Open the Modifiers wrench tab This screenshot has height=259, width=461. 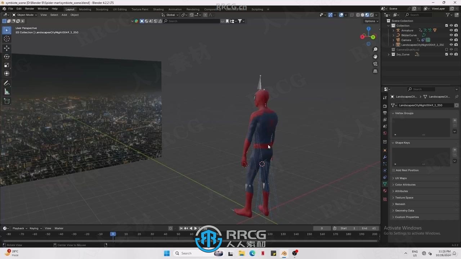(x=385, y=157)
